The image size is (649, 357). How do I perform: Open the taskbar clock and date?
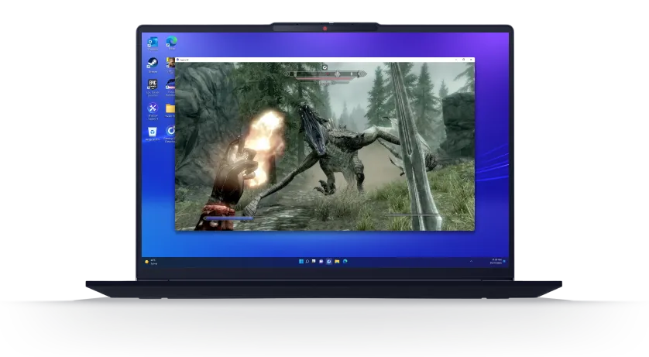coord(496,262)
